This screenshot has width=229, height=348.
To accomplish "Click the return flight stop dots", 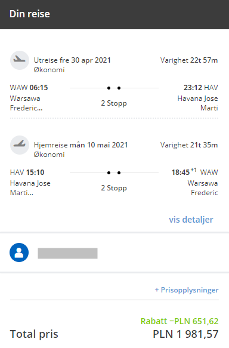I will coord(114,173).
